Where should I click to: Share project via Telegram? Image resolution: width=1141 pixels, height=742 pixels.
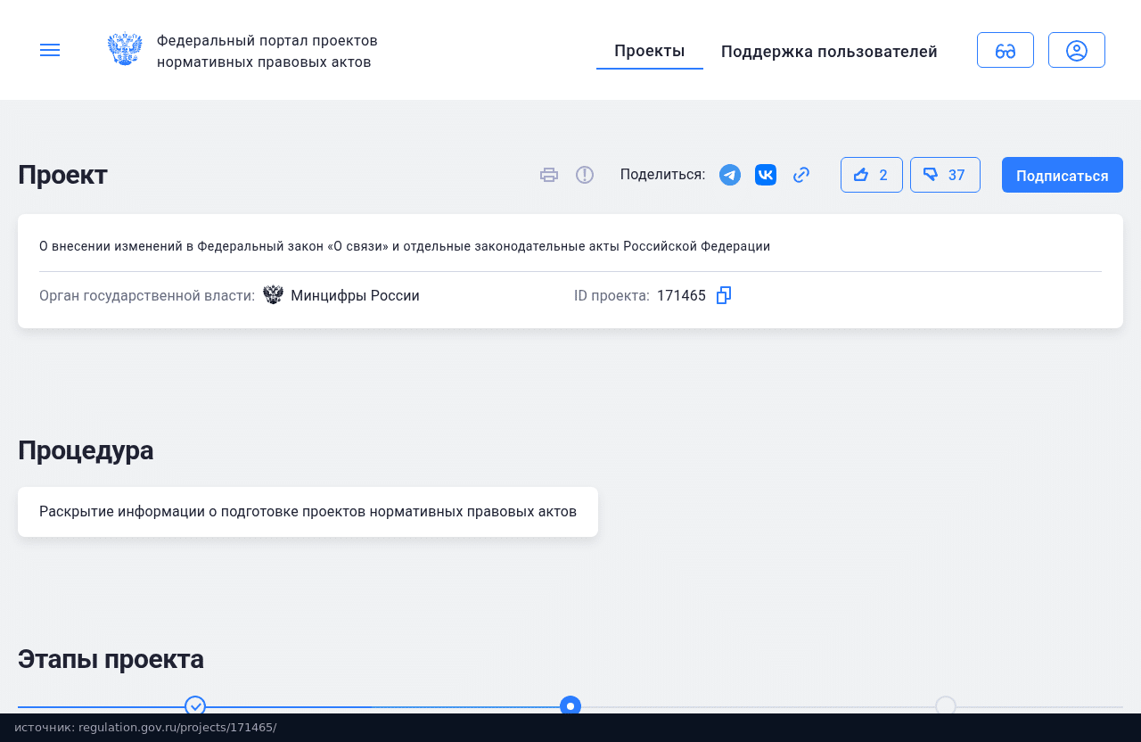[730, 175]
